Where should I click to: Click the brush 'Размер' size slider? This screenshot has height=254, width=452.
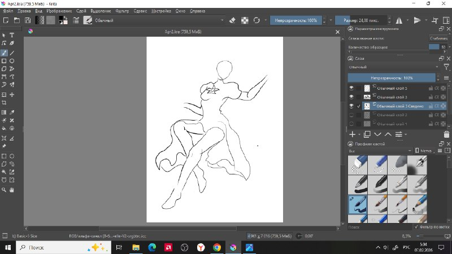(362, 20)
